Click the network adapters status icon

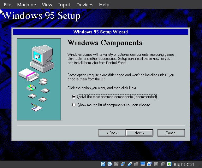[x=123, y=164]
